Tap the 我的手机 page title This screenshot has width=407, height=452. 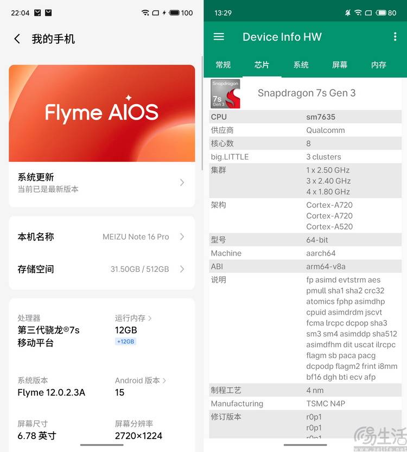(53, 39)
